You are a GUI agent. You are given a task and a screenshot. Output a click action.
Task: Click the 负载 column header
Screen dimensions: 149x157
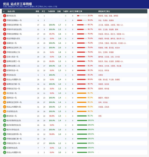[59, 11]
